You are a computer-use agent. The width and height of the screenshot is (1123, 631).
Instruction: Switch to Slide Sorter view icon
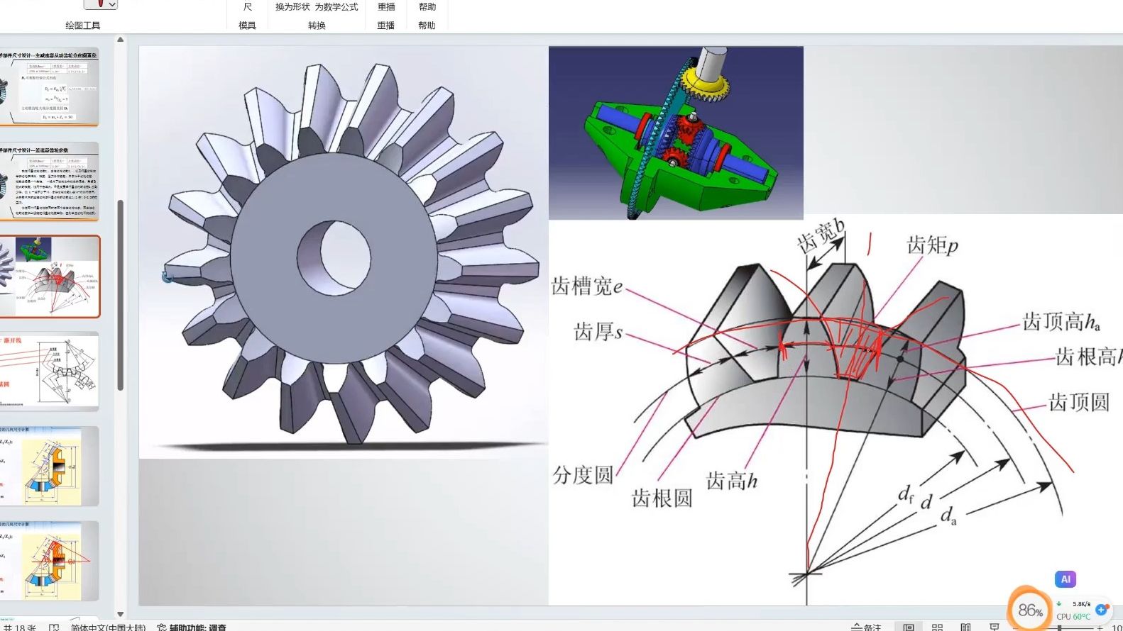tap(937, 627)
